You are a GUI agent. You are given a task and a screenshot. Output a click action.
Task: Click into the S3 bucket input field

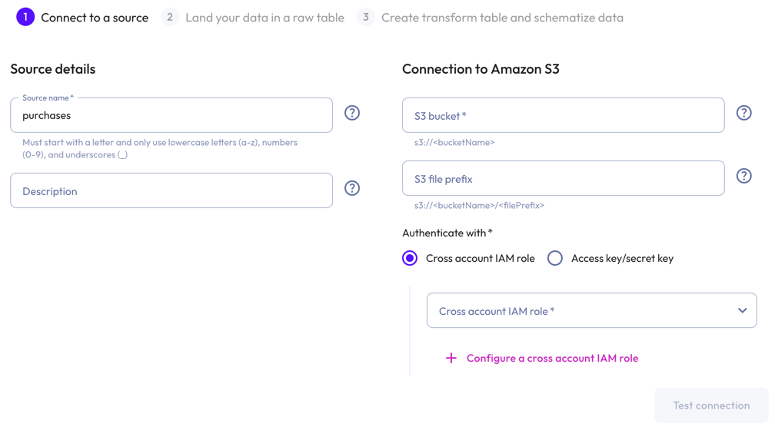click(564, 115)
